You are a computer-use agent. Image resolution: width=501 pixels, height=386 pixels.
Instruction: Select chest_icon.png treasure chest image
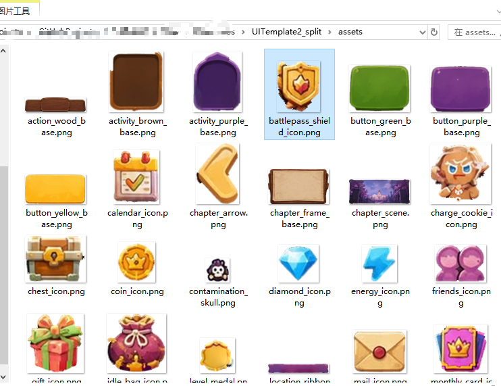[55, 259]
